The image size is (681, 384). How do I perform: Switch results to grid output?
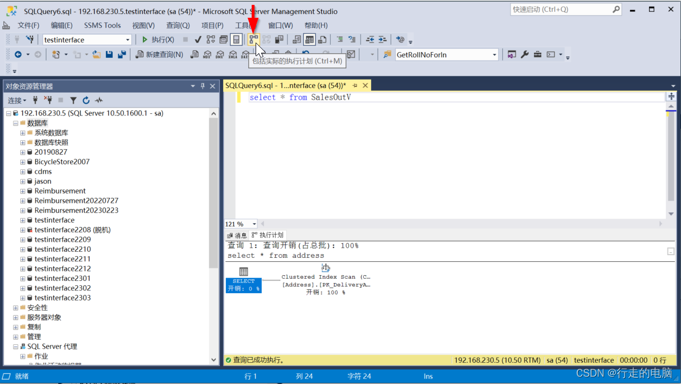click(309, 39)
